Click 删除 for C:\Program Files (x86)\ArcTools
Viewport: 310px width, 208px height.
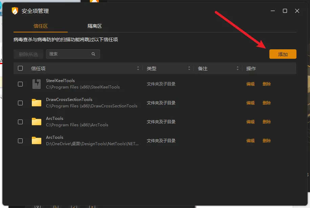[266, 122]
